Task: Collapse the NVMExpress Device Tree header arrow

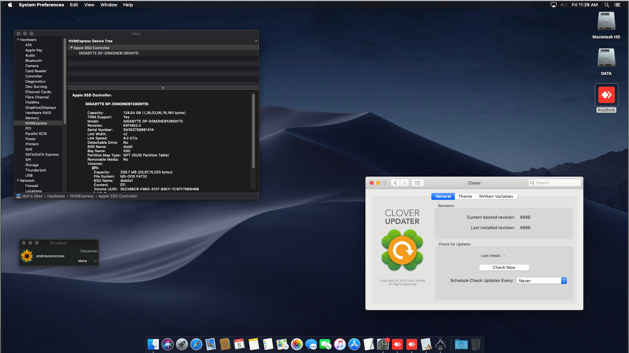Action: pyautogui.click(x=256, y=41)
